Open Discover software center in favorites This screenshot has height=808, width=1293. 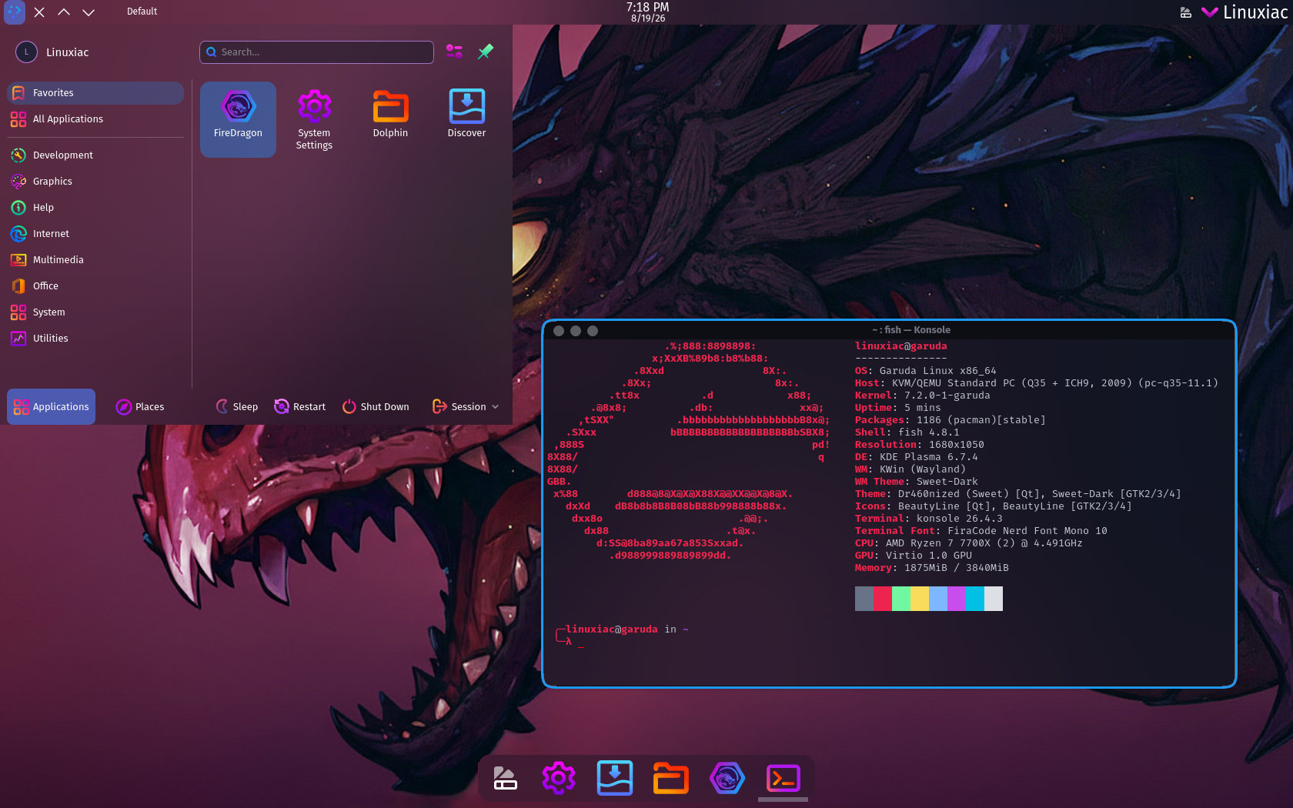coord(466,119)
